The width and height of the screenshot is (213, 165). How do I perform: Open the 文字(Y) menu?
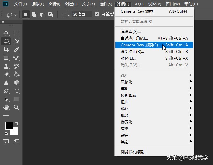[x=88, y=4]
